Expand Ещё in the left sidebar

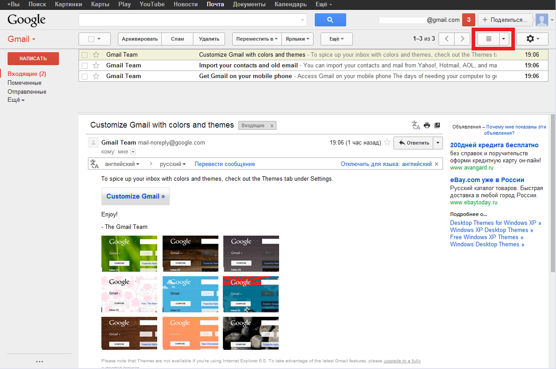[x=16, y=100]
